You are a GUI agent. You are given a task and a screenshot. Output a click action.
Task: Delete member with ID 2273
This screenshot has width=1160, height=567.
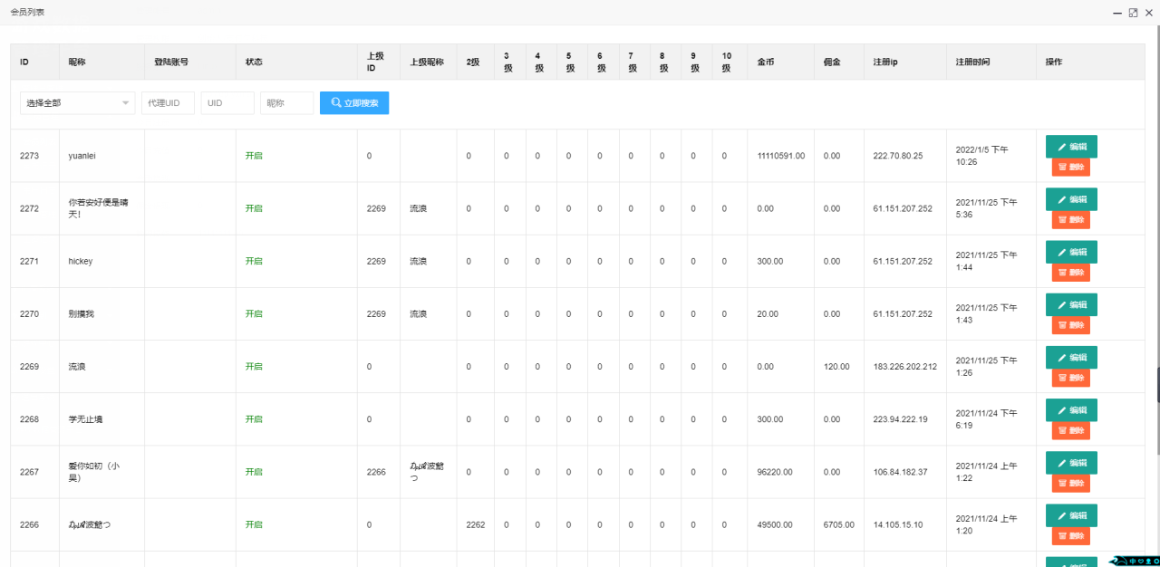pyautogui.click(x=1070, y=168)
